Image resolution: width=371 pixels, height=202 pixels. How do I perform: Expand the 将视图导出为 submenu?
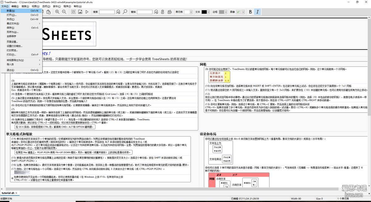21,60
